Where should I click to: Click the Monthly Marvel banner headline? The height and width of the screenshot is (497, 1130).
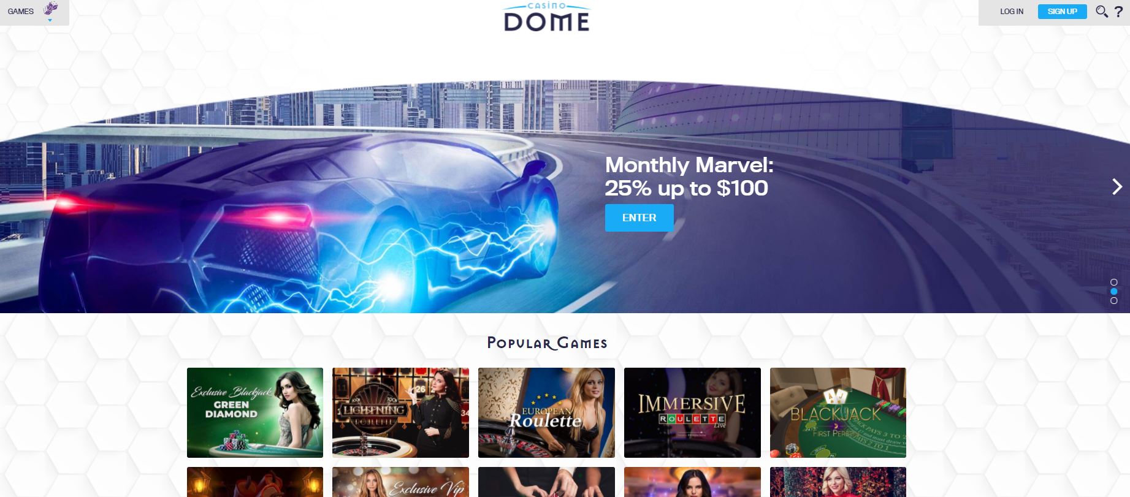pyautogui.click(x=689, y=176)
